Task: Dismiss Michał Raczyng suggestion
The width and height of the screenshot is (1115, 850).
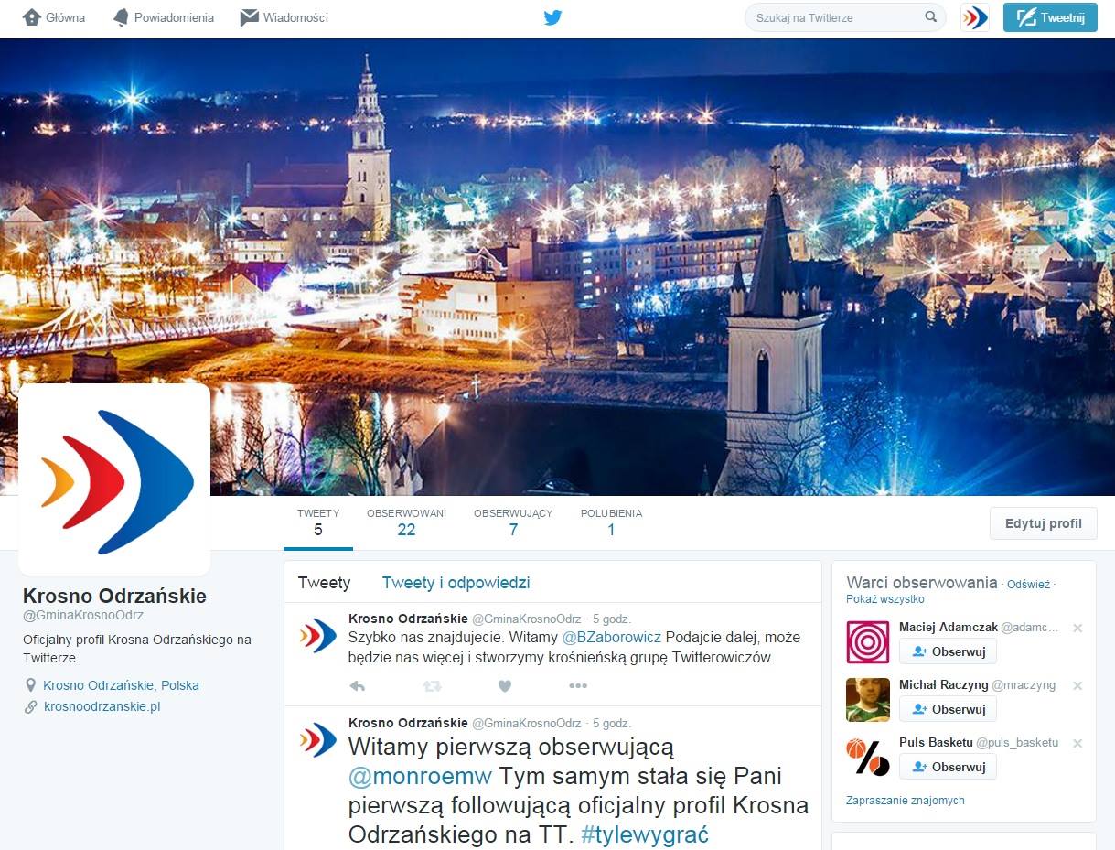Action: point(1077,685)
